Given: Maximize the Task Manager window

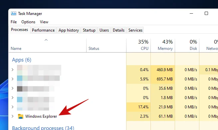Looking at the screenshot, I should pyautogui.click(x=206, y=13).
